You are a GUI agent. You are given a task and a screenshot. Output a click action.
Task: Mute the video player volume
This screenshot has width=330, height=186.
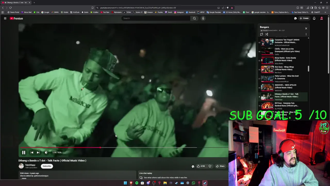click(46, 152)
